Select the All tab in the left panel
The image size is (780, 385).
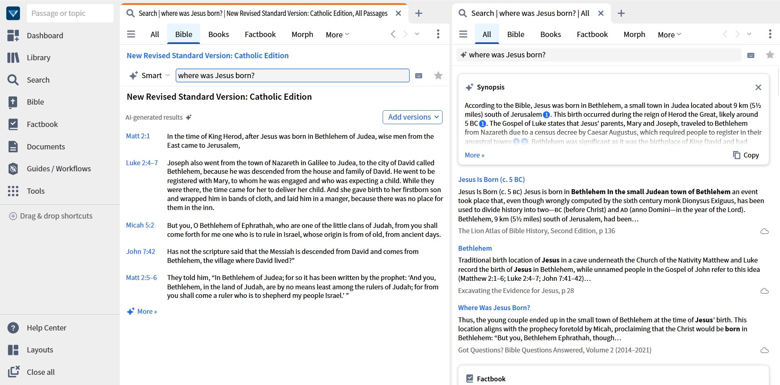click(x=155, y=34)
